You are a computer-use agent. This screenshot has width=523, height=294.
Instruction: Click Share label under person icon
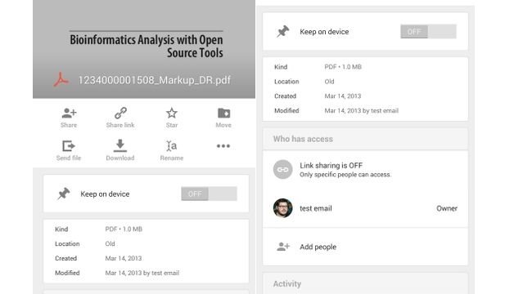(69, 125)
